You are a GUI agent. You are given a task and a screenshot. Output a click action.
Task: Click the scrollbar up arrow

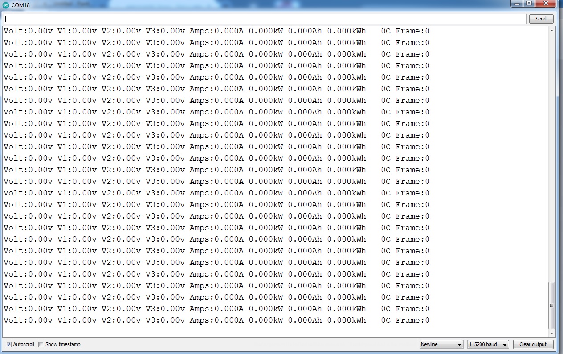point(552,31)
